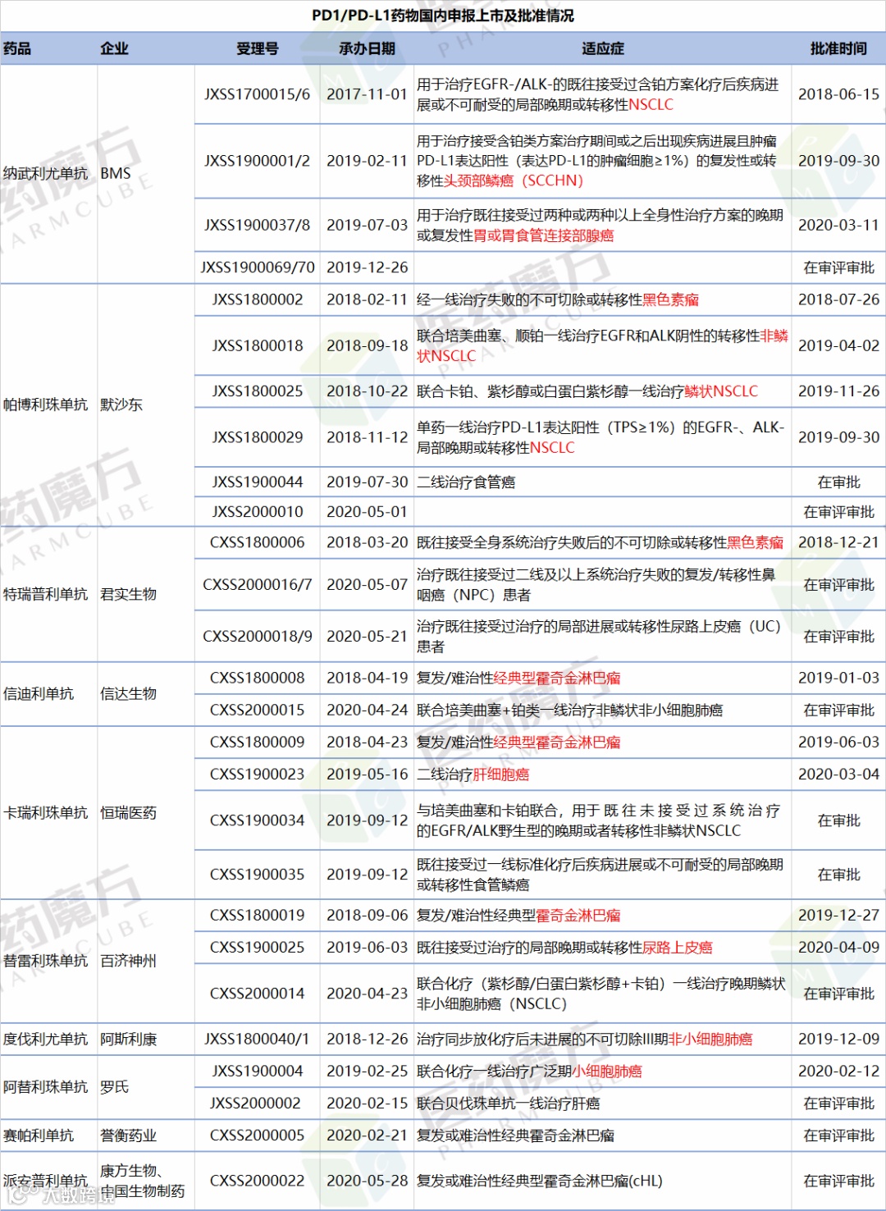This screenshot has width=886, height=1211.
Task: Select the 默沙东 company cell
Action: coord(121,404)
